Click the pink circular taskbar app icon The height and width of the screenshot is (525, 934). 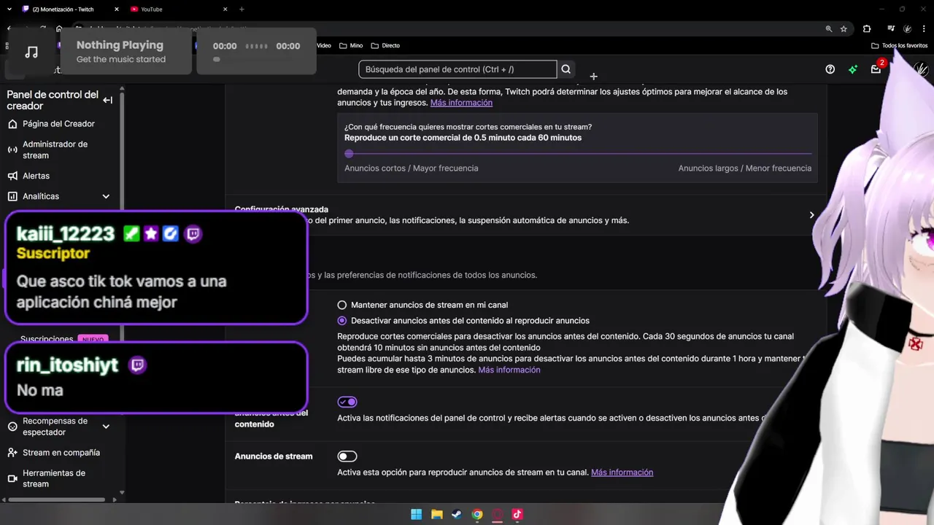click(498, 514)
